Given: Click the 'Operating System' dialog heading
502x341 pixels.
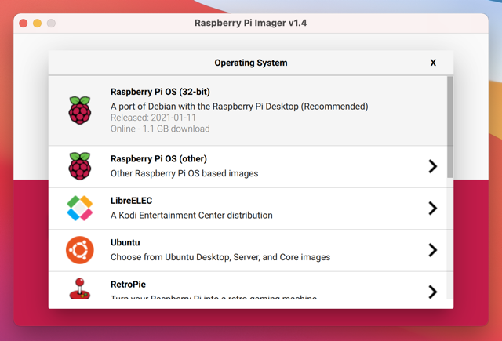Looking at the screenshot, I should pyautogui.click(x=251, y=63).
